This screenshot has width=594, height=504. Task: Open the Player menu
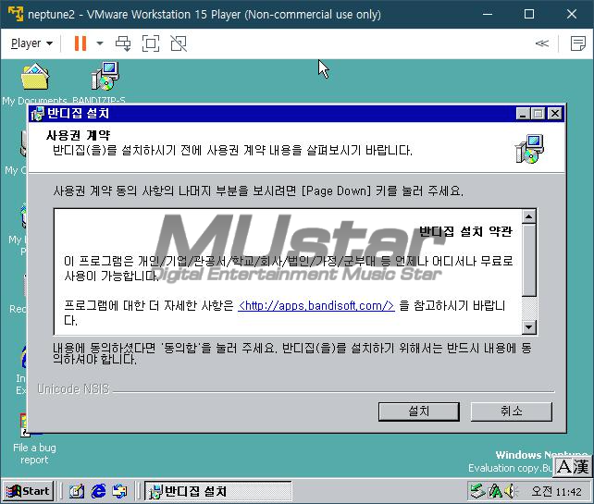[31, 43]
